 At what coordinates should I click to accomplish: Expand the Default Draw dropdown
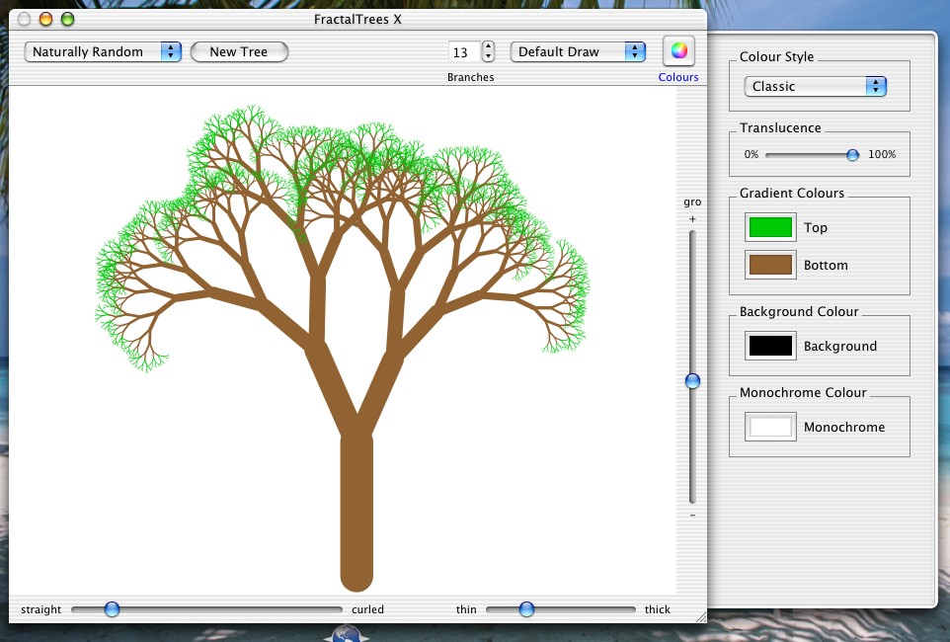[578, 51]
